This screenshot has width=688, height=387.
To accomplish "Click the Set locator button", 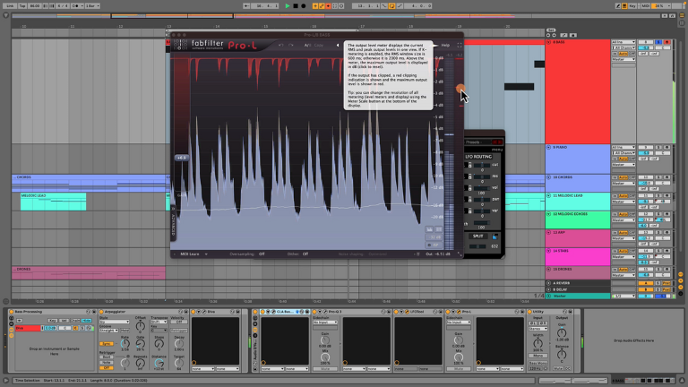I will (551, 30).
